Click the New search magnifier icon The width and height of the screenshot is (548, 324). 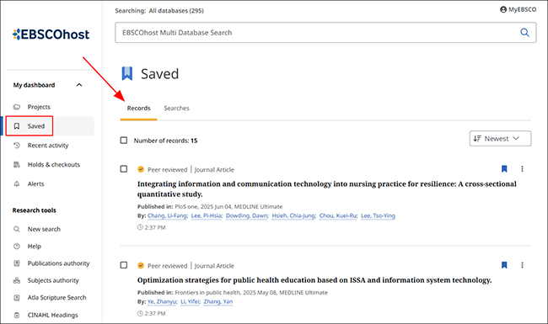tap(16, 229)
